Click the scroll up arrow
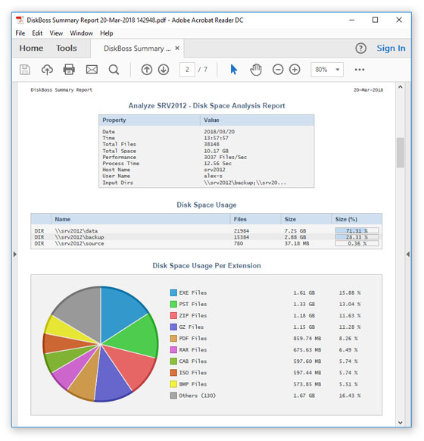Viewport: 424px width, 441px height. click(401, 87)
